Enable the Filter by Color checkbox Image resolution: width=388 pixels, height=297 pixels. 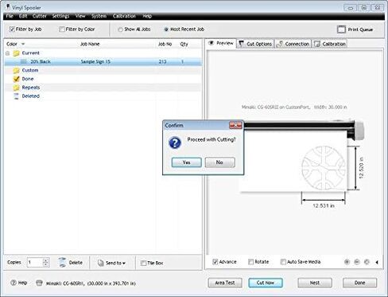(61, 29)
